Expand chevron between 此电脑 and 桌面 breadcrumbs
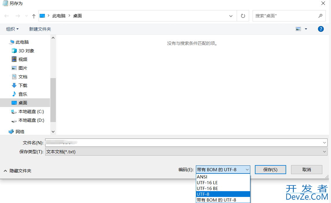This screenshot has height=203, width=331. 69,16
